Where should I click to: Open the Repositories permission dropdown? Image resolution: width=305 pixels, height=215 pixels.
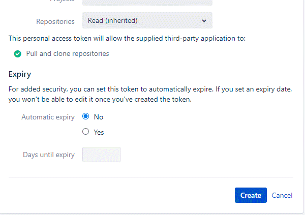pos(147,20)
